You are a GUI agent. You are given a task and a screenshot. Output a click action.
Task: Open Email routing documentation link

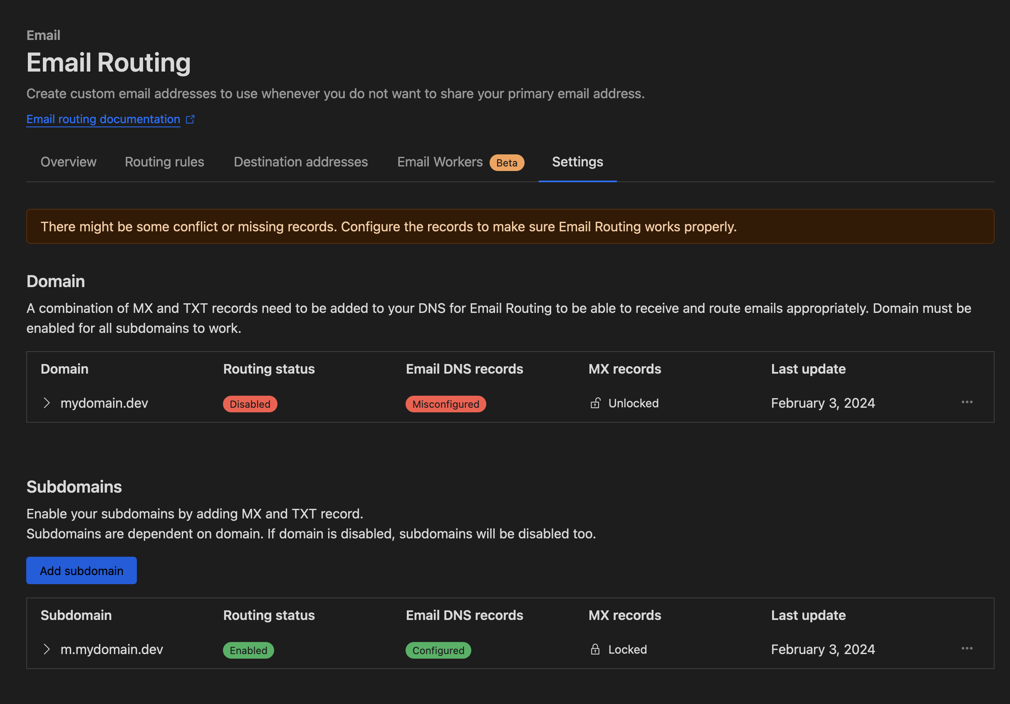coord(104,119)
